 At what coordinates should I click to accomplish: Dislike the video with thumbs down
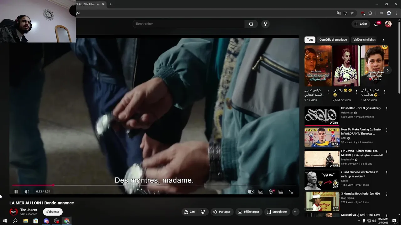pyautogui.click(x=203, y=212)
